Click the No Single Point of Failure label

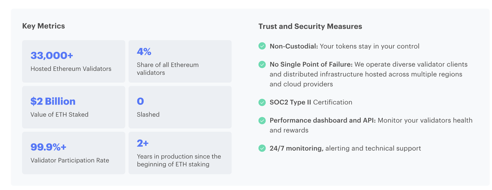[311, 64]
